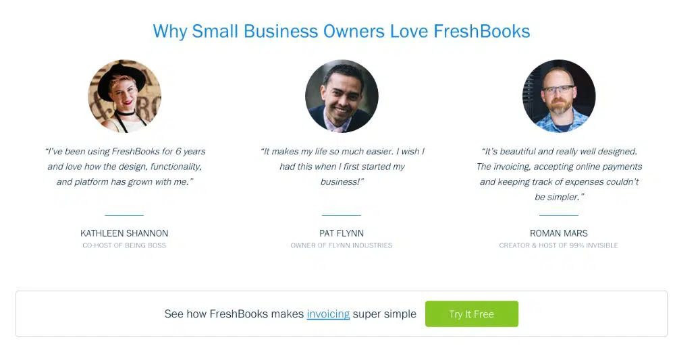
Task: Click 'Creator & Host of 99% Invisible' subtitle
Action: coord(559,245)
